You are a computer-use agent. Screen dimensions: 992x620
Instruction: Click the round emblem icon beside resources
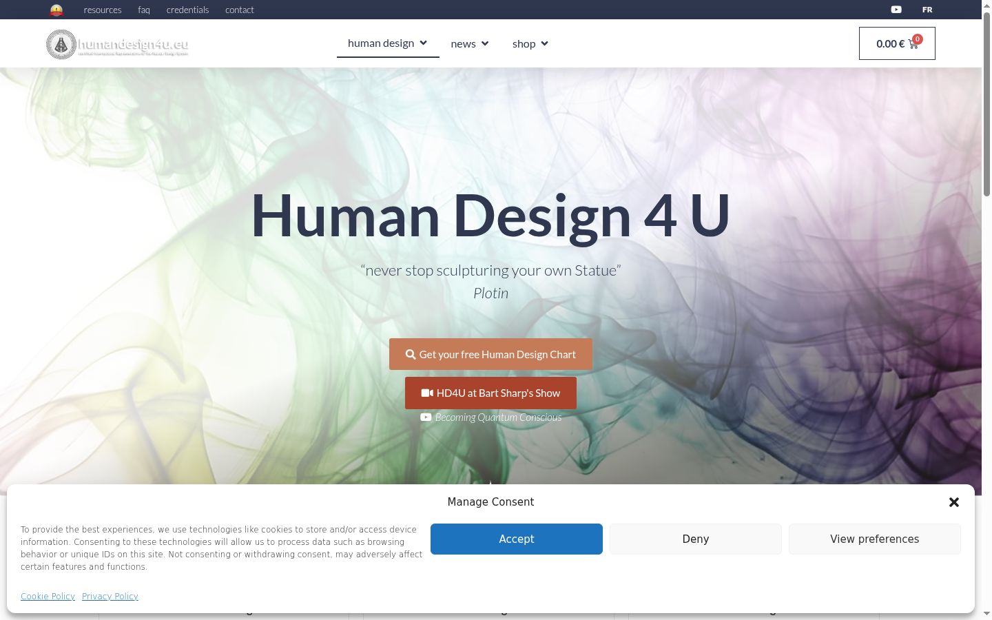56,10
